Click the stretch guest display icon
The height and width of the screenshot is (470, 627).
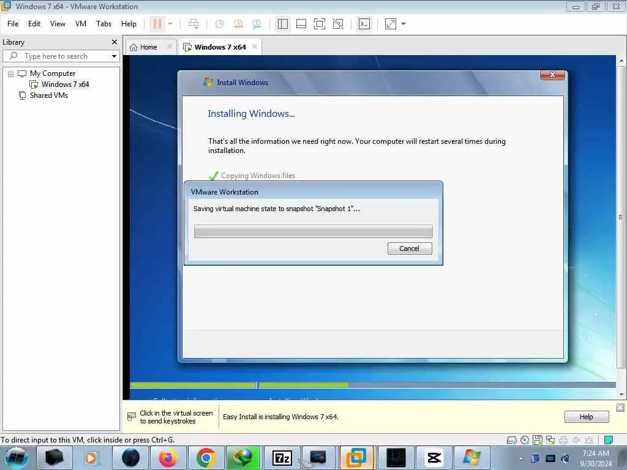coord(391,24)
